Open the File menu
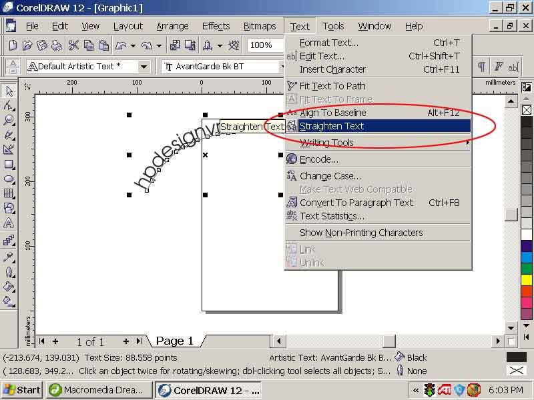The height and width of the screenshot is (400, 534). coord(32,26)
